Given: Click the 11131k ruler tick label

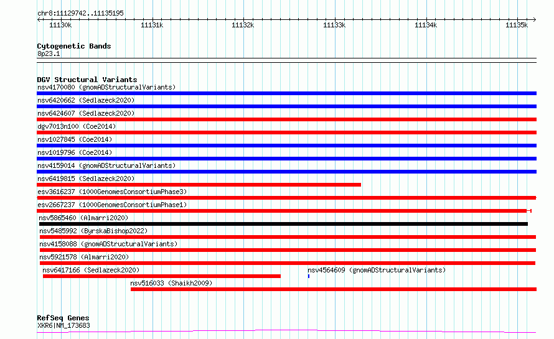Looking at the screenshot, I should pyautogui.click(x=152, y=25).
